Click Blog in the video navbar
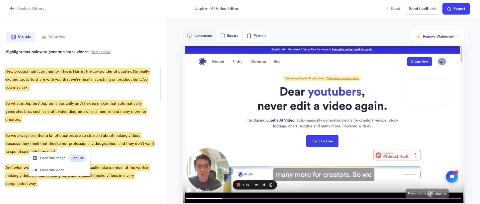Image resolution: width=480 pixels, height=204 pixels. coord(277,62)
